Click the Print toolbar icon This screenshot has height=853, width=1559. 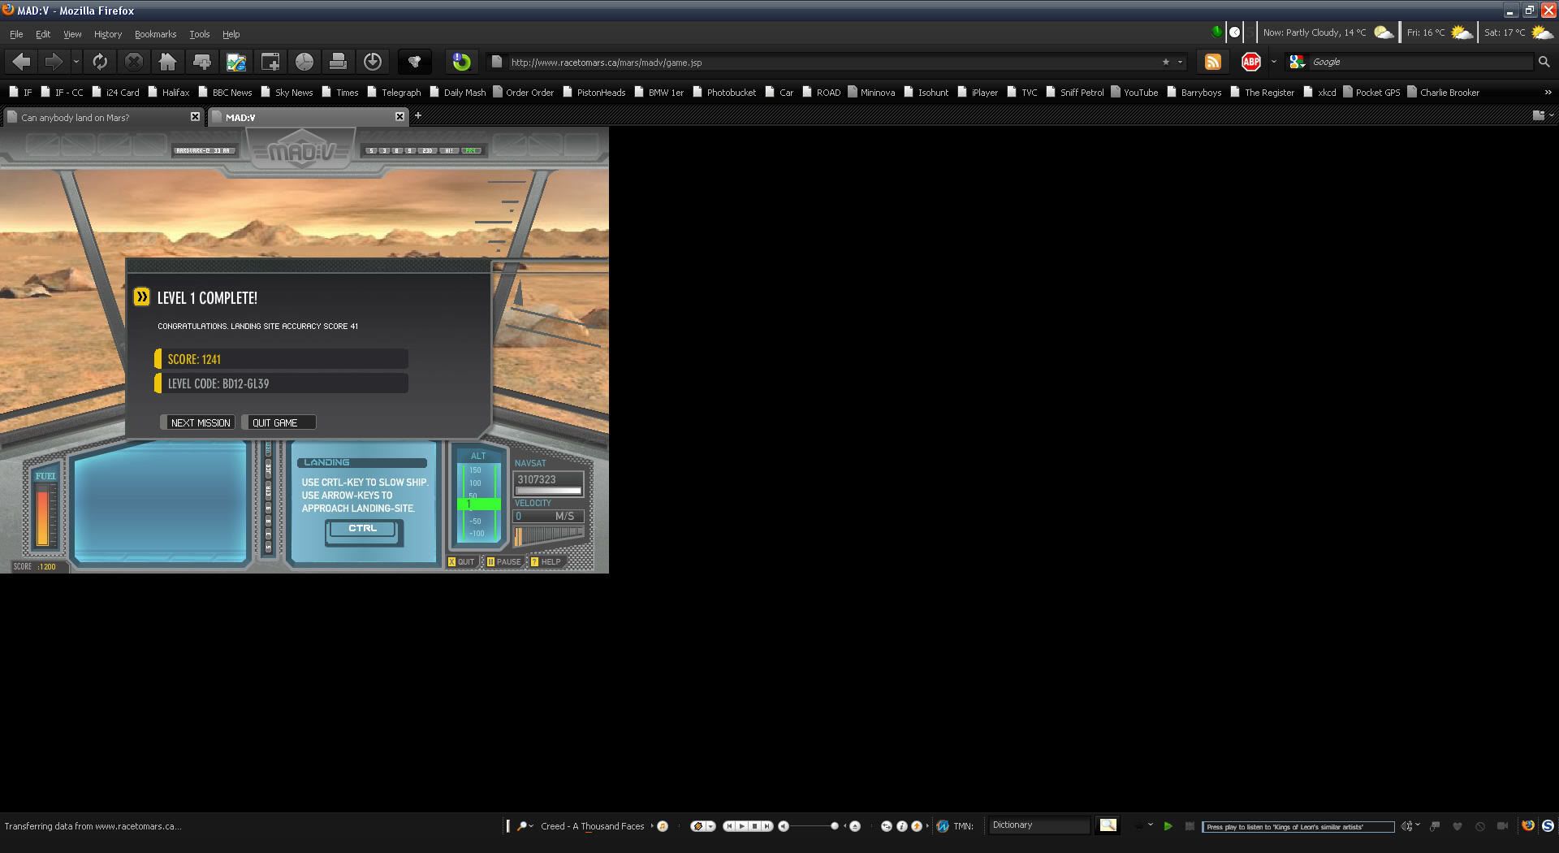click(338, 62)
